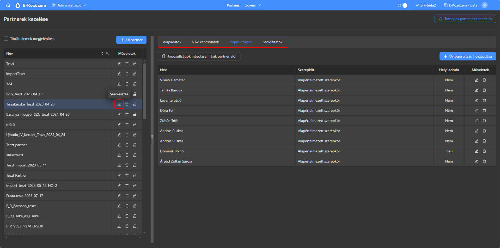Expand the Partner Govern dropdown

pyautogui.click(x=252, y=5)
